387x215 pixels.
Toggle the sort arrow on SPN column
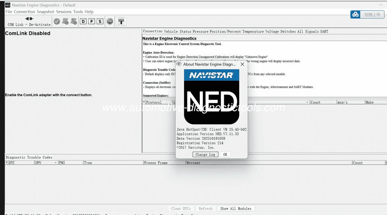tap(56, 163)
